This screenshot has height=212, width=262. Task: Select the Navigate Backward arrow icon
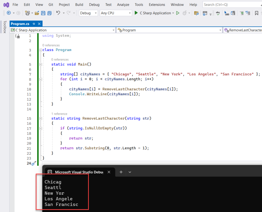point(9,13)
